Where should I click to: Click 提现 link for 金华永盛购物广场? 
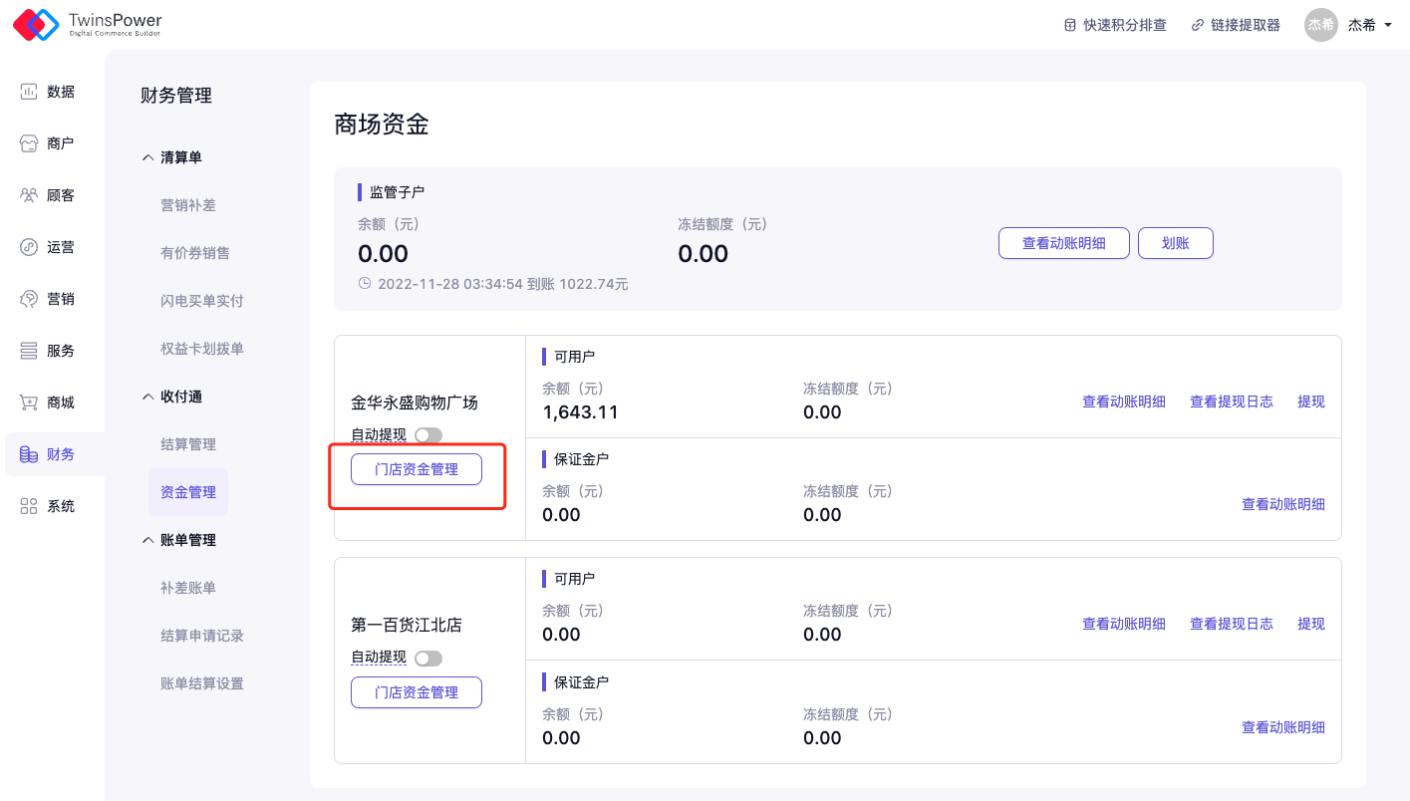(x=1310, y=401)
